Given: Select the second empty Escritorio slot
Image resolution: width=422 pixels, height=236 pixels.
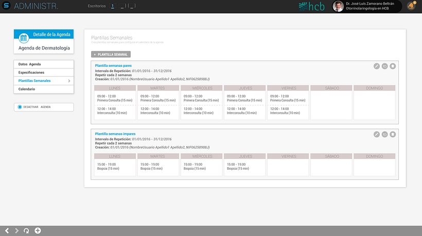Looking at the screenshot, I should pyautogui.click(x=132, y=6).
